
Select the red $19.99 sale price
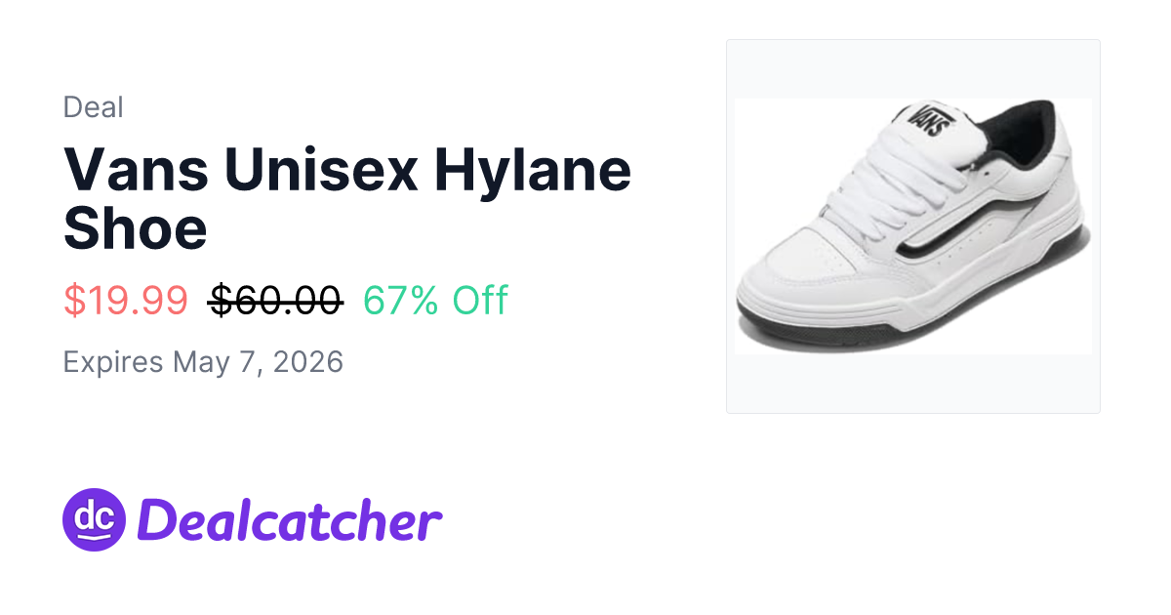coord(126,301)
